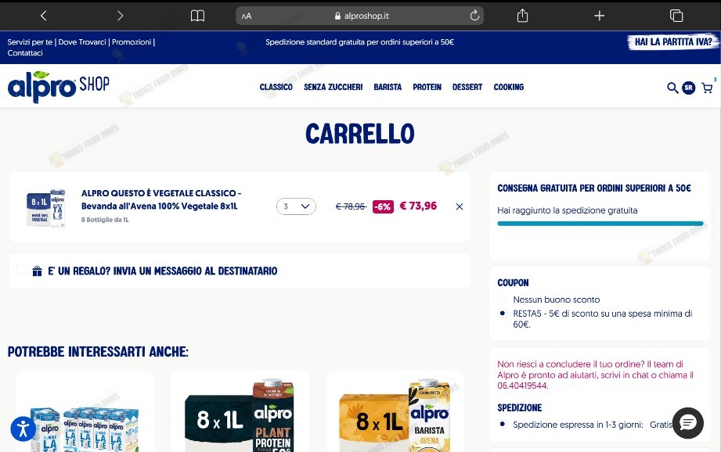Screen dimensions: 721x452
Task: Follow the 'Dove Trovarci' link
Action: pos(82,41)
